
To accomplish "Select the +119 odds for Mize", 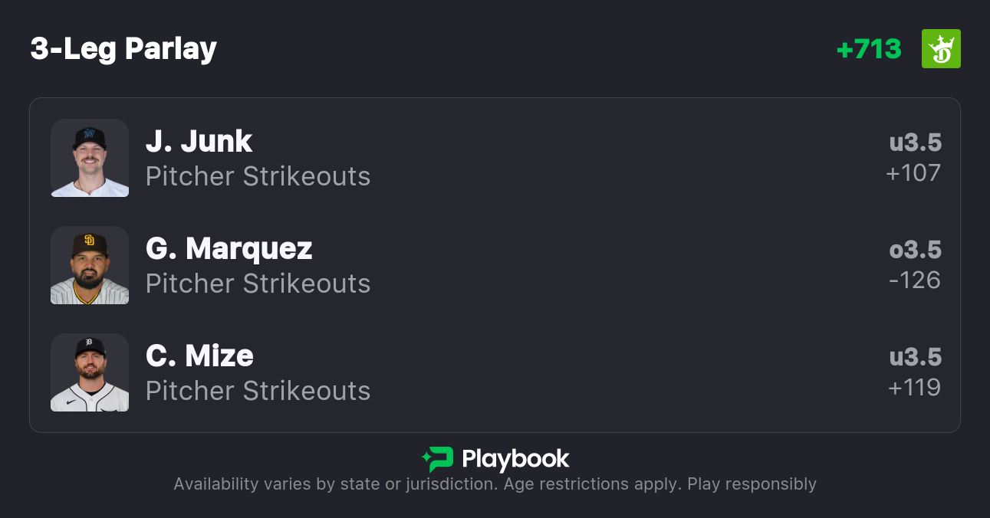I will 914,388.
